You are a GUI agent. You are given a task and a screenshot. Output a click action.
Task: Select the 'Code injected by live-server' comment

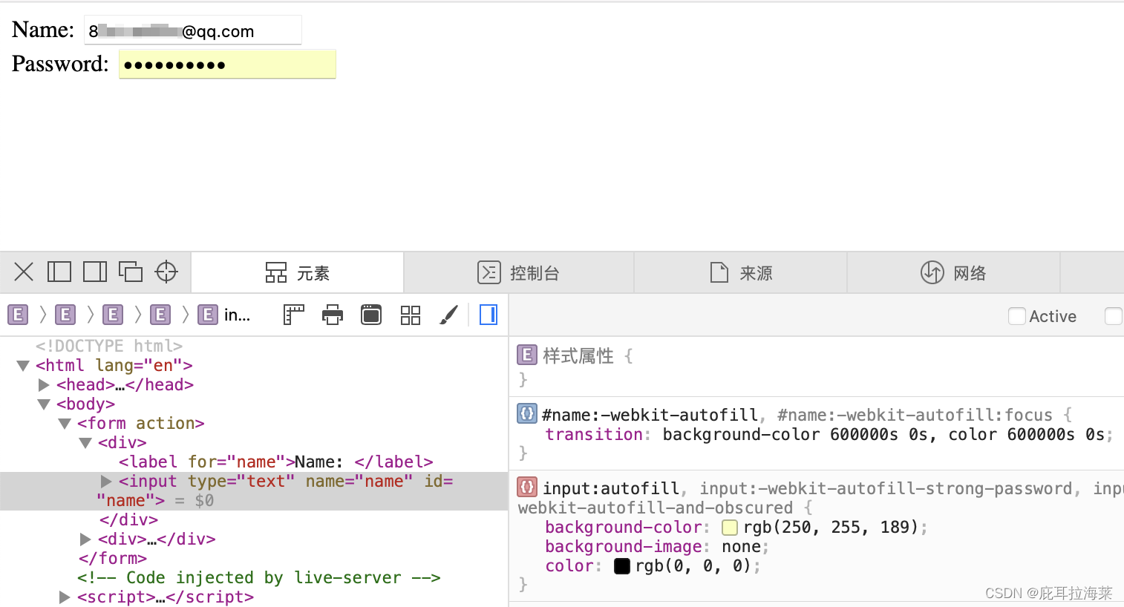click(x=259, y=578)
